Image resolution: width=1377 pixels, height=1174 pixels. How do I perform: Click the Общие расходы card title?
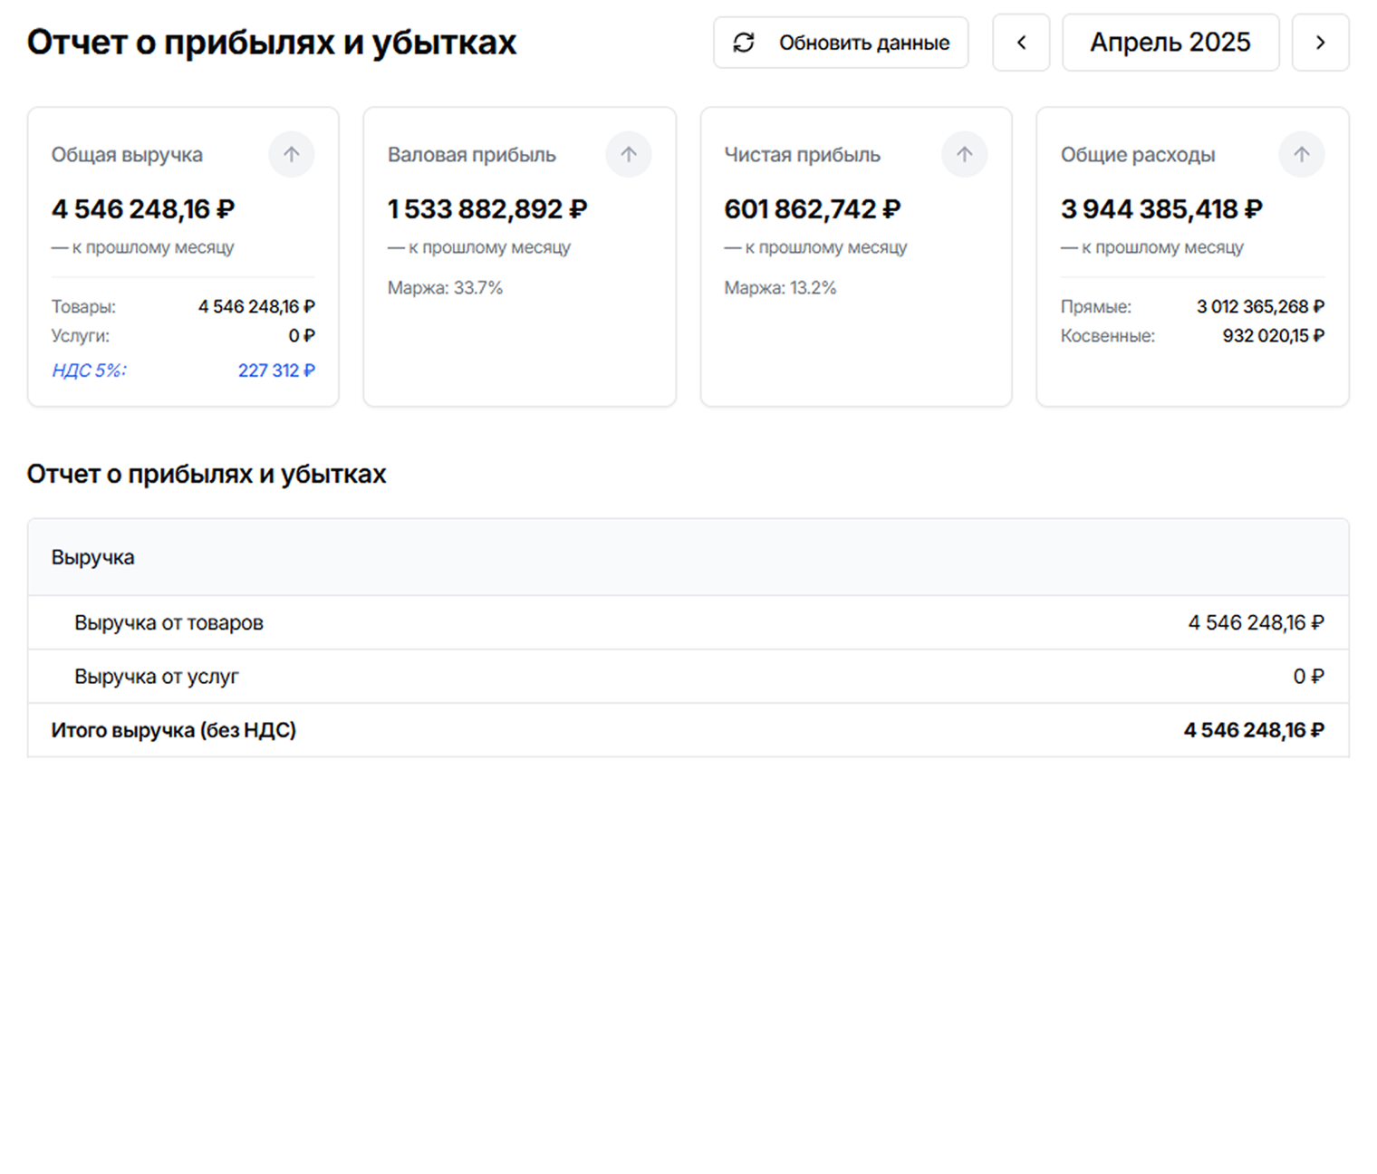(x=1138, y=155)
